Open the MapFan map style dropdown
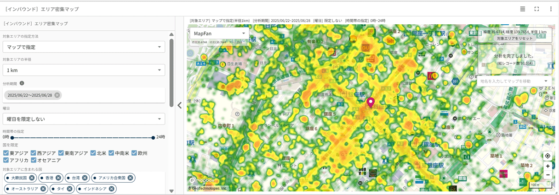The image size is (559, 195). tap(219, 33)
